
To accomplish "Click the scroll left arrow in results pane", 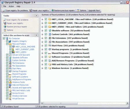I will [42, 103].
